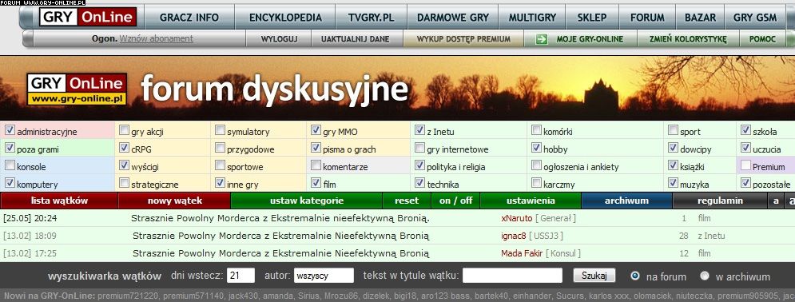Switch to lista wątków tab

pos(59,201)
